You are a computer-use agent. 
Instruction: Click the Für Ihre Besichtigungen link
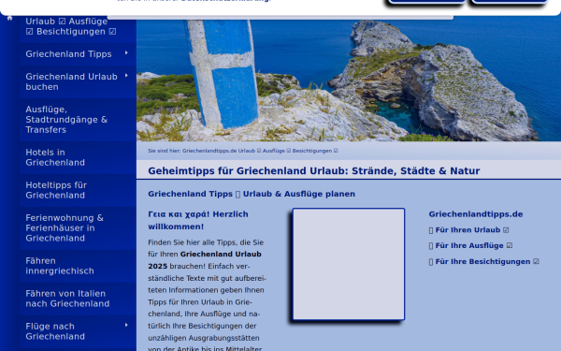coord(484,261)
